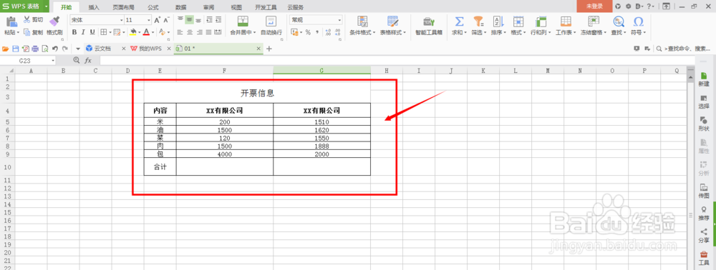Open the font size dropdown 11
This screenshot has width=716, height=270.
point(149,20)
